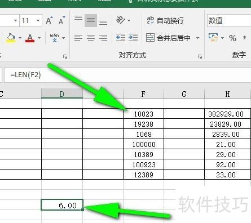Viewport: 251px width, 223px height.
Task: Decrease font size with the small A icon
Action: click(61, 20)
